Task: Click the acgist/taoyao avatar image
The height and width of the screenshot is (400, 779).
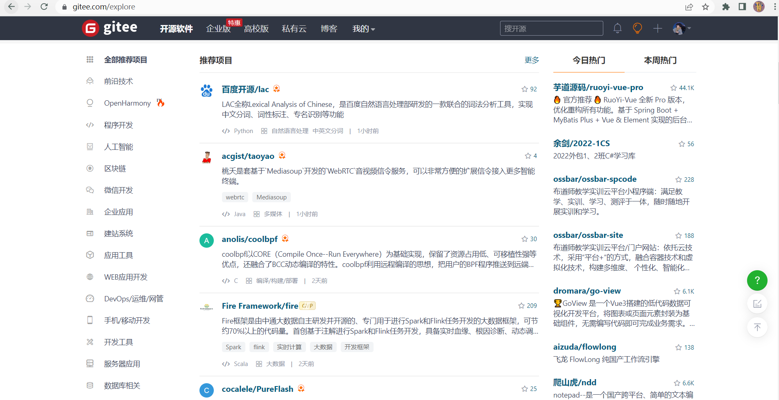Action: pos(207,157)
